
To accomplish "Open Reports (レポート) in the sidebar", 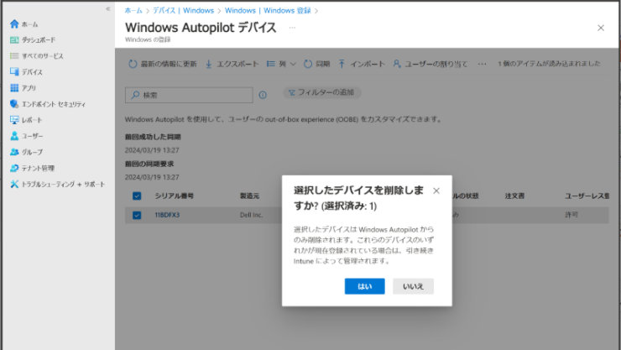I will (x=26, y=120).
